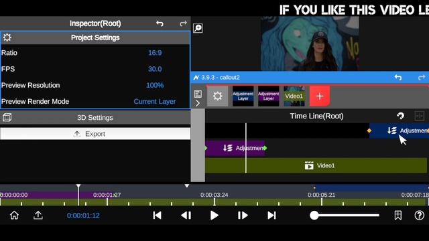Click the timeline rotate/refresh icon
This screenshot has height=241, width=429.
pyautogui.click(x=401, y=116)
